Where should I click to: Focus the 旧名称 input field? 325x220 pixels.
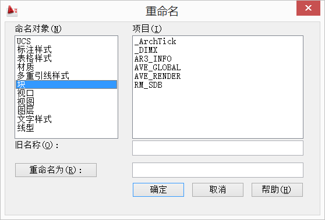point(218,148)
